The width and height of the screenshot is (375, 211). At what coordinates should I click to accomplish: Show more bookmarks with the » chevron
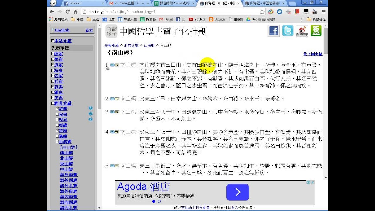click(x=301, y=19)
